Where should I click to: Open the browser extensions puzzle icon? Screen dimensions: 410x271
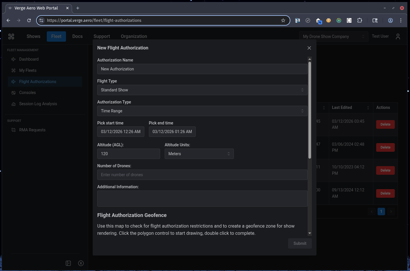point(360,20)
